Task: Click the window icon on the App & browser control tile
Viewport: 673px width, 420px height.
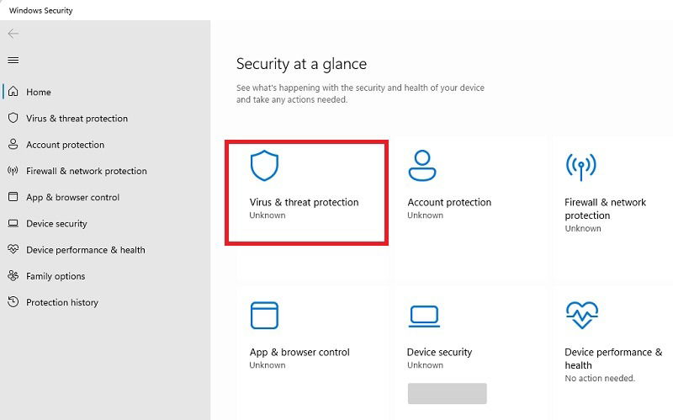Action: tap(264, 316)
